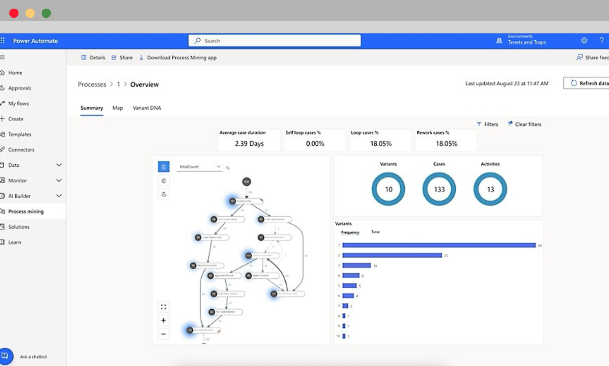Switch the Variants chart to Time view

point(376,232)
